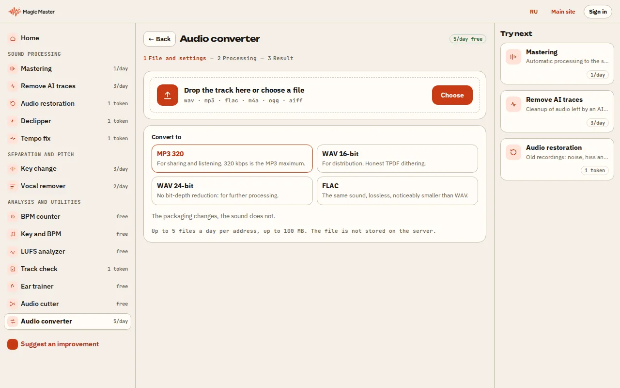The image size is (620, 388).
Task: Click the LUFS analyzer icon
Action: click(x=13, y=252)
